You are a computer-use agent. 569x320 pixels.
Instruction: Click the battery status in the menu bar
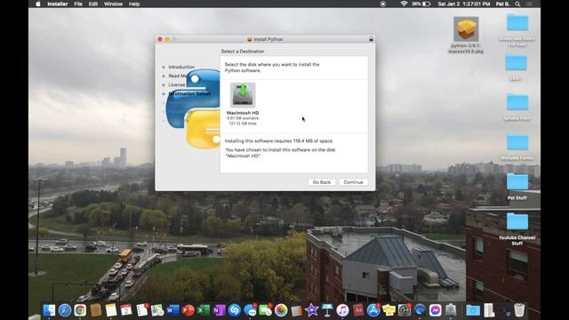pos(421,4)
